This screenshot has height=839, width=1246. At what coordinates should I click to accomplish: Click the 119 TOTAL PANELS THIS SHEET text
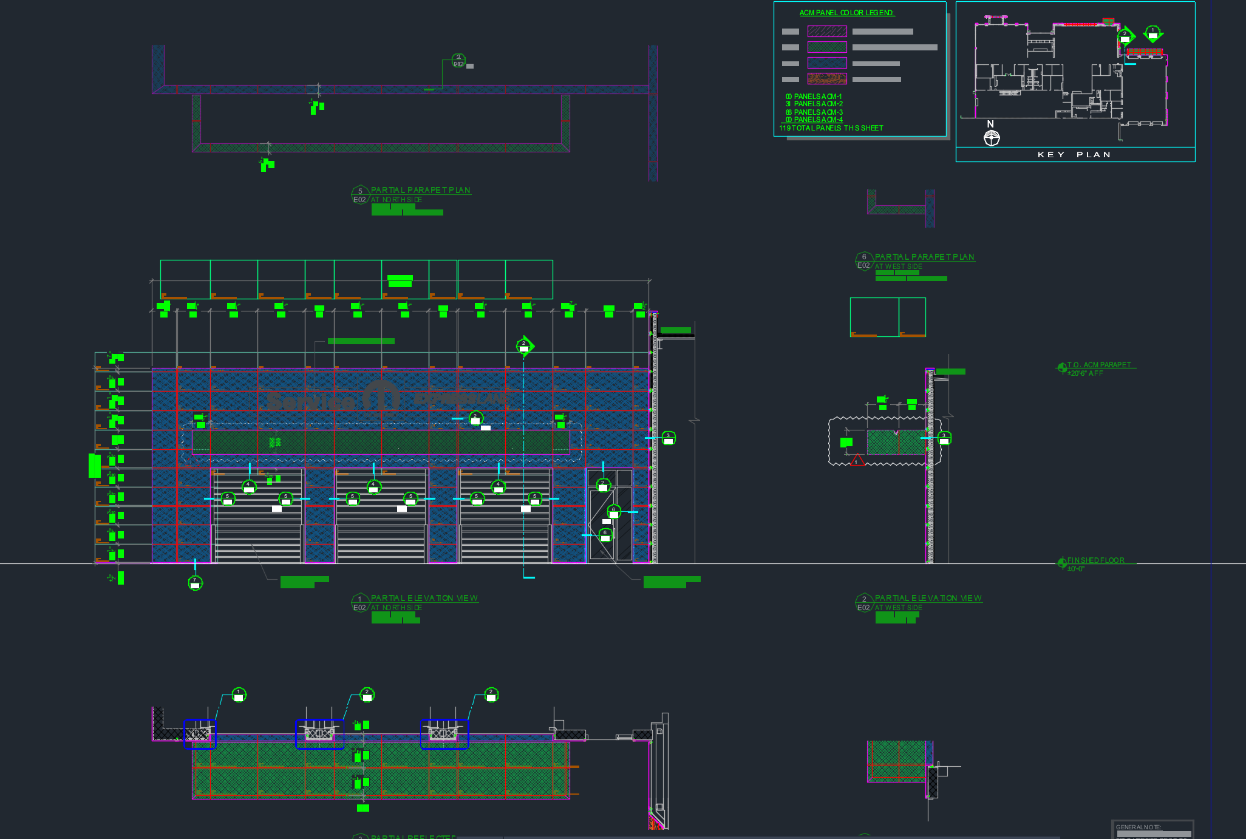click(x=831, y=128)
